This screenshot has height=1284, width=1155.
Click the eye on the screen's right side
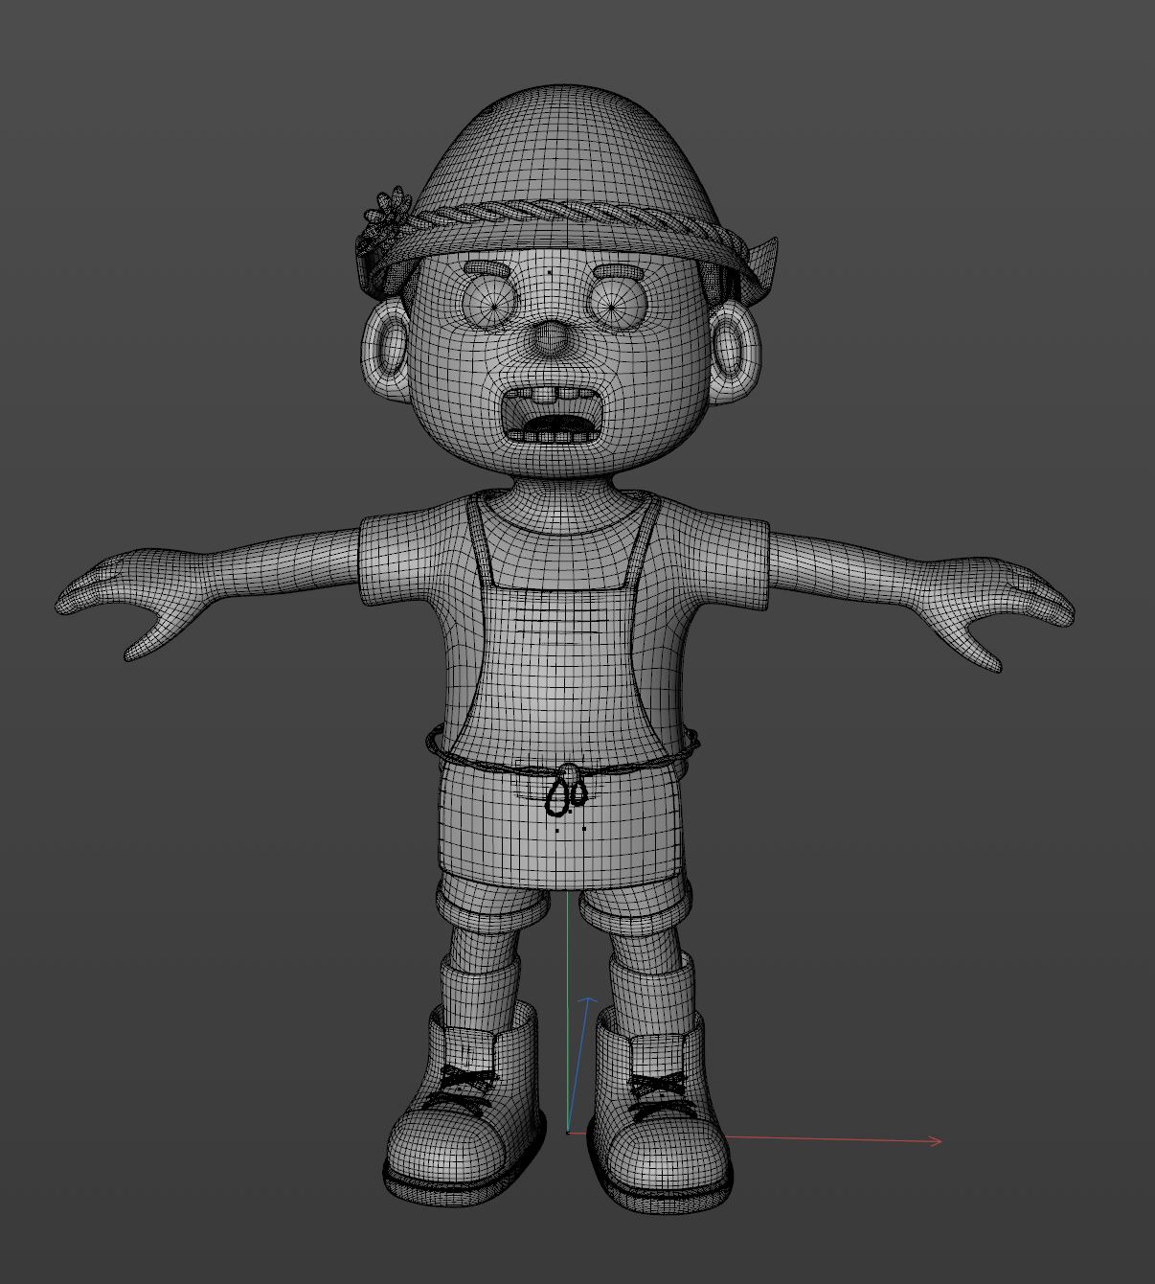point(615,305)
